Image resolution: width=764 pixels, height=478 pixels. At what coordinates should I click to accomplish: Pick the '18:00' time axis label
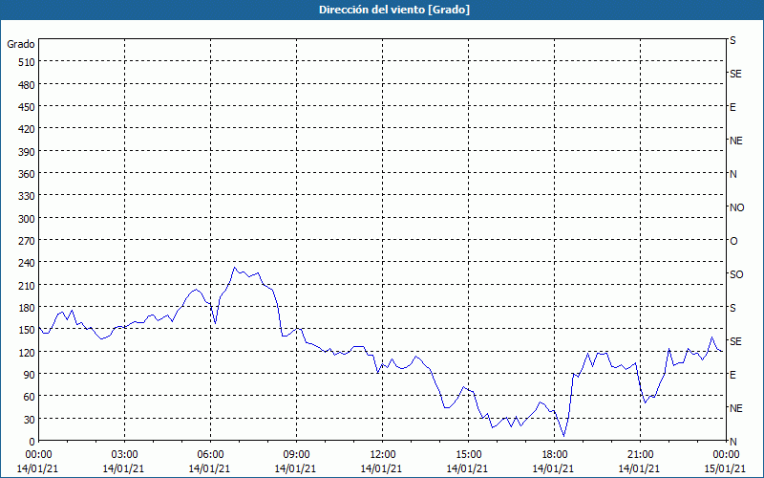554,455
